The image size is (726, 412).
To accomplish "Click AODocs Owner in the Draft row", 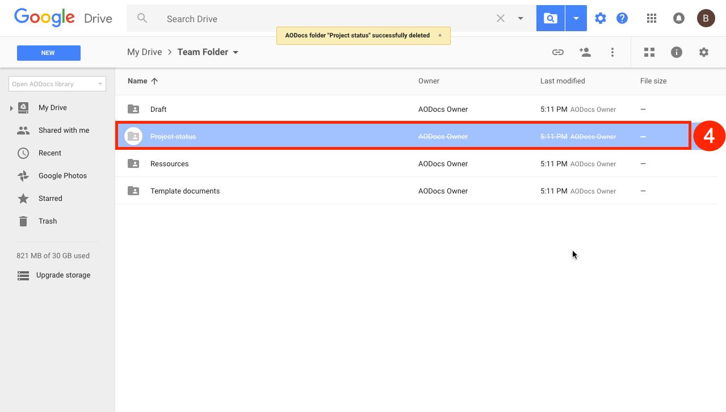I will point(443,110).
